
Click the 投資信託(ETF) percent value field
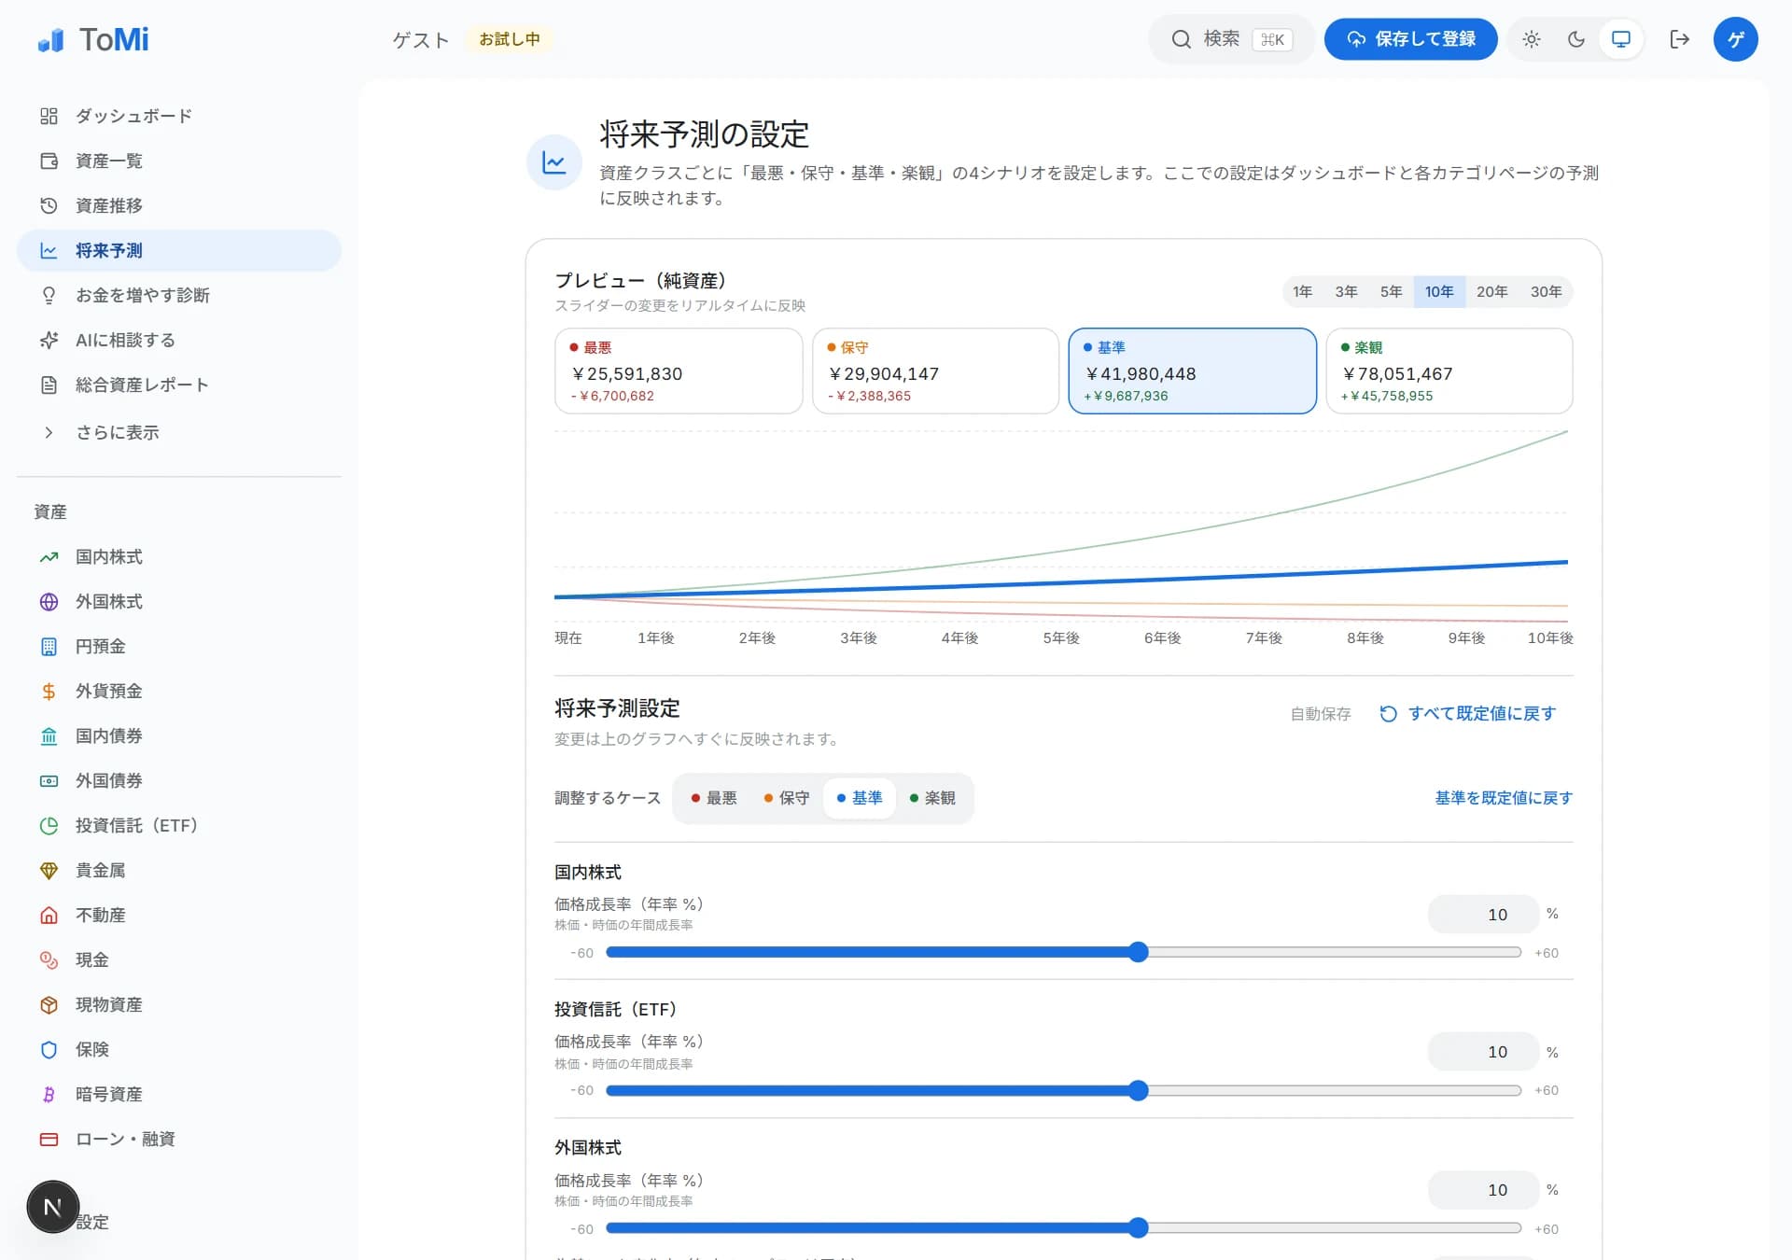1483,1052
